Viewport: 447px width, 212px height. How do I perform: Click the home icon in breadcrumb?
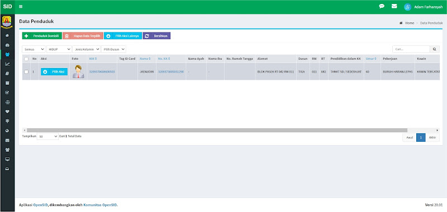[x=401, y=23]
